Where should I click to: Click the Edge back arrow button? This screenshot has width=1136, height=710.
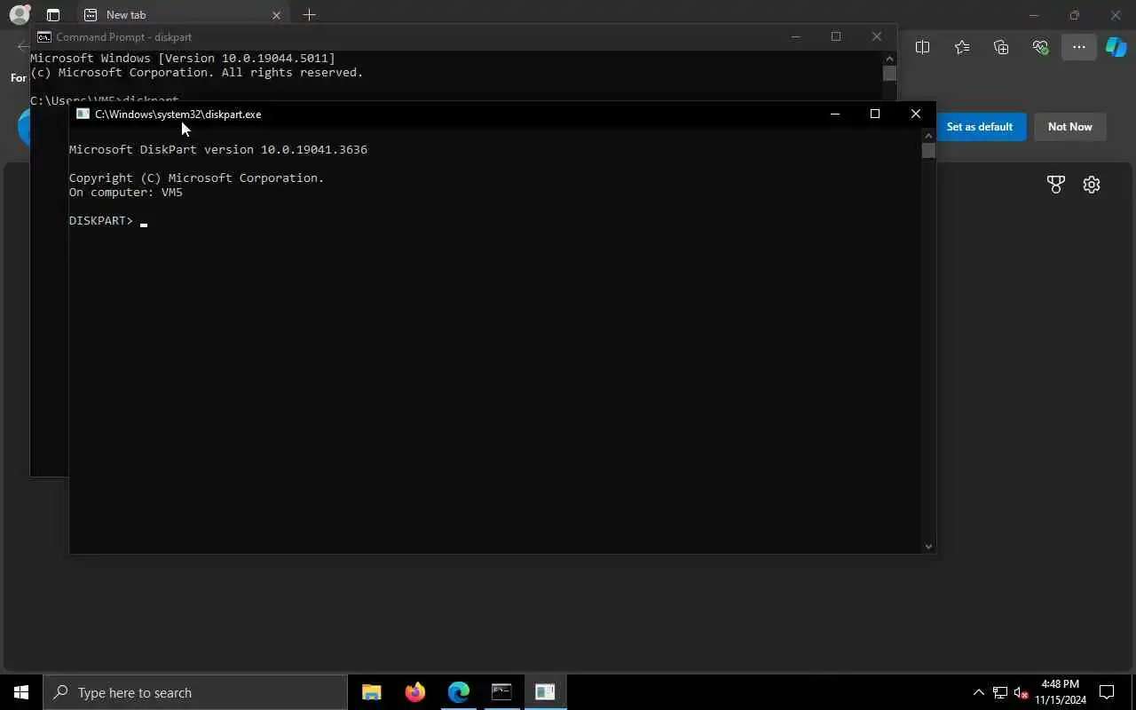[23, 47]
